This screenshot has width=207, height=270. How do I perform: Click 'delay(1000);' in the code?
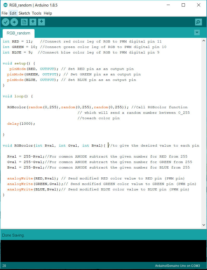coord(21,124)
